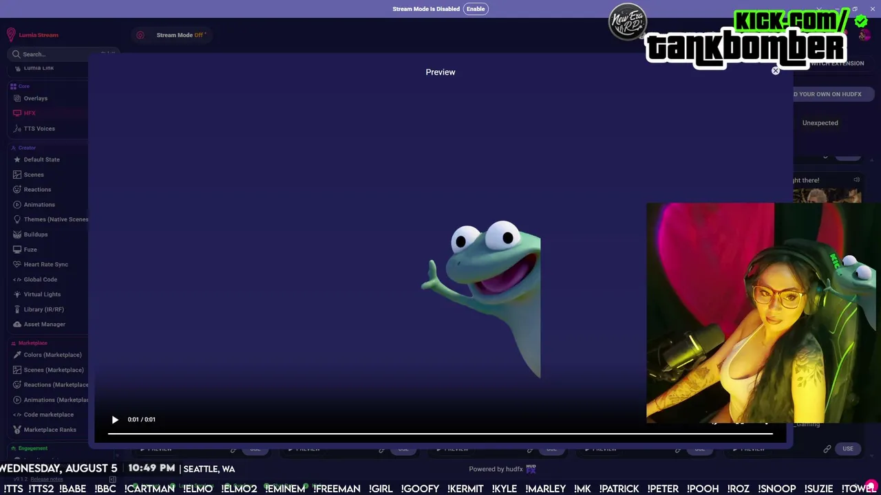Click the Themes (Native Scenes) bulb icon
Screen dimensions: 881x495
click(18, 219)
